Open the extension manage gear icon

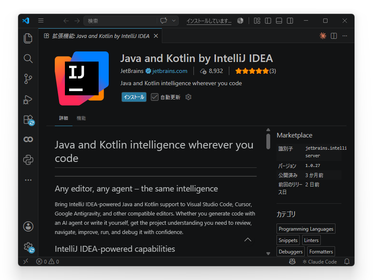(x=188, y=97)
